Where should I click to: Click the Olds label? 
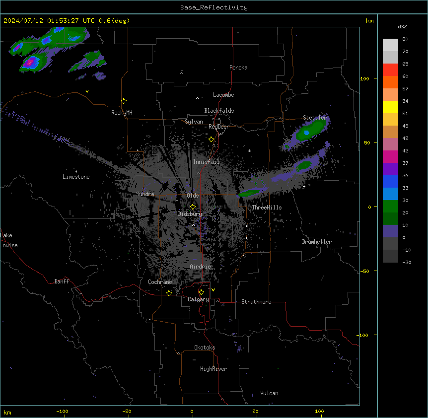pyautogui.click(x=193, y=196)
